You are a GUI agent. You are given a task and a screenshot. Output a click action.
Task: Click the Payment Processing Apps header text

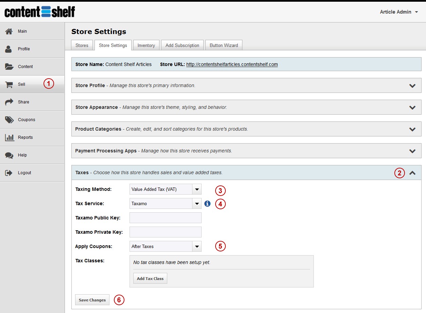pyautogui.click(x=106, y=151)
